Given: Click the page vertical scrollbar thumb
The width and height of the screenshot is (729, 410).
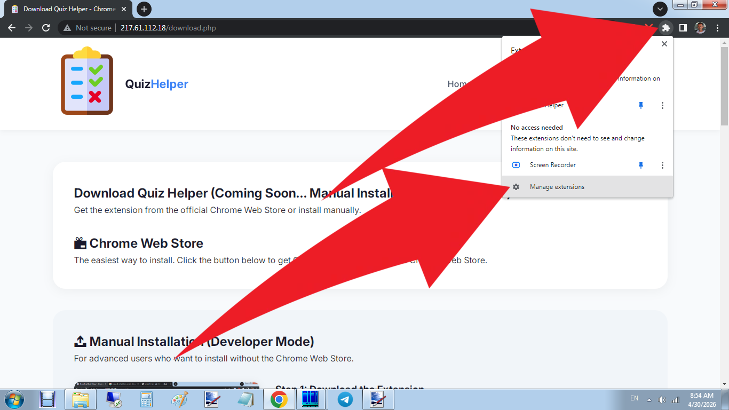Looking at the screenshot, I should [x=724, y=85].
